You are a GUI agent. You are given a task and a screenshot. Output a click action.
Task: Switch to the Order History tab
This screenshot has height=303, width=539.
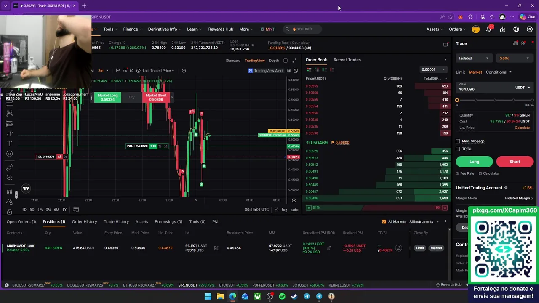coord(84,222)
